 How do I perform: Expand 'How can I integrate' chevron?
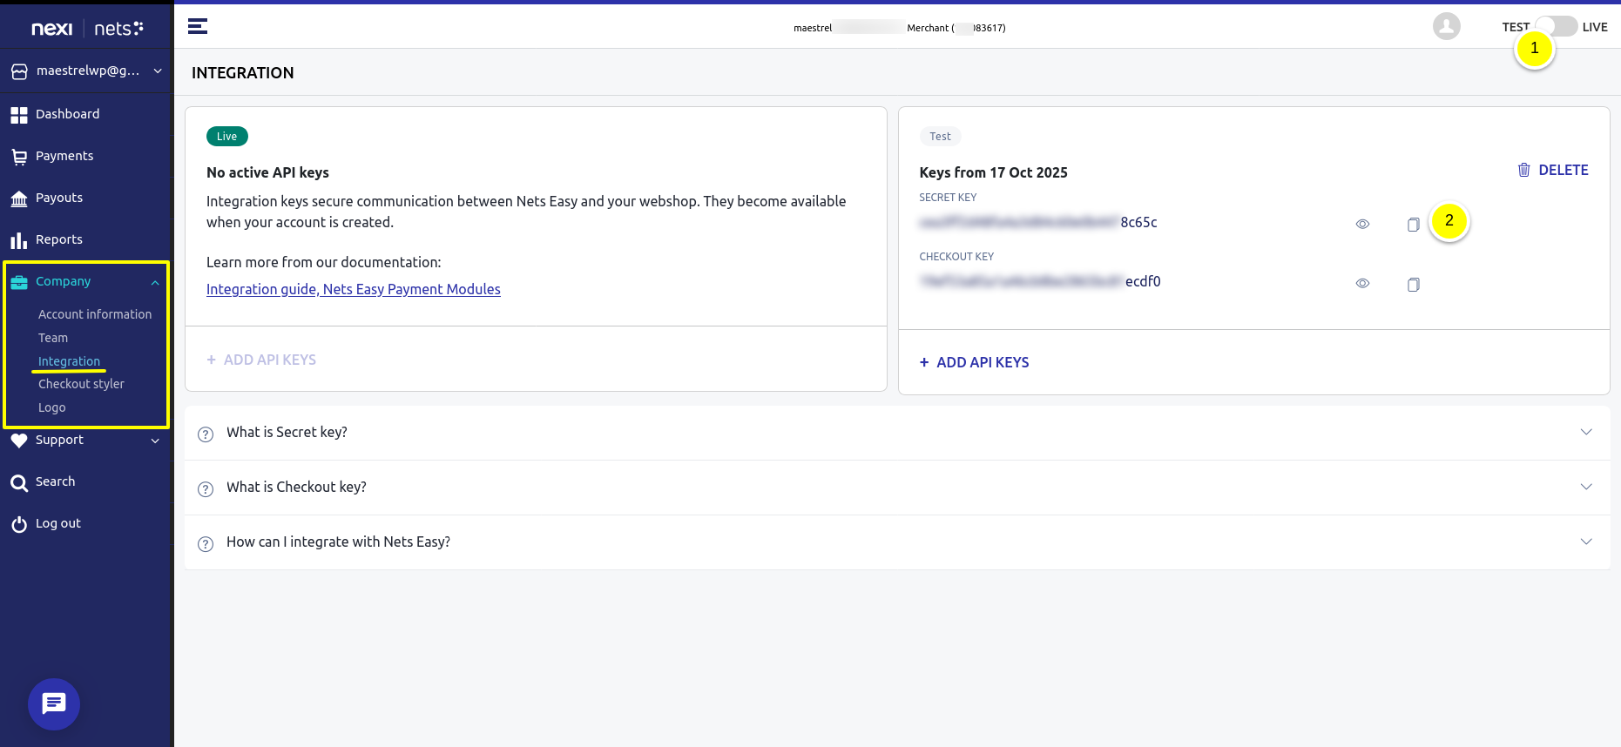pos(1586,542)
